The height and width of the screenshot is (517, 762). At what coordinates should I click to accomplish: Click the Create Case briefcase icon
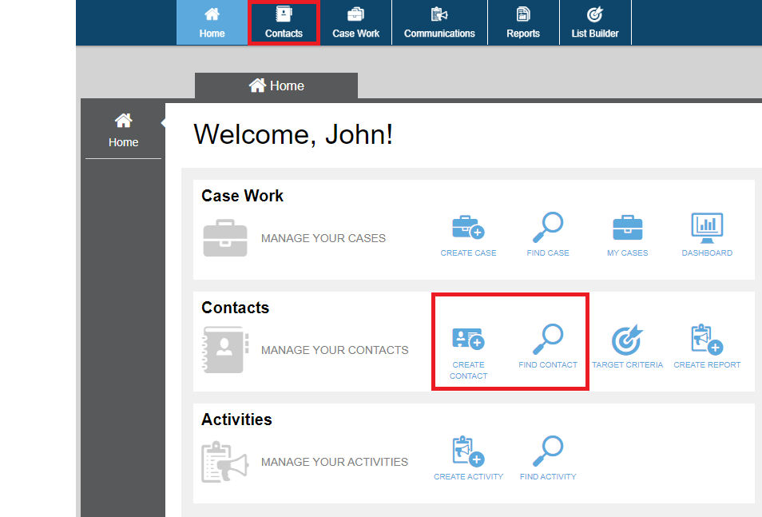(468, 228)
